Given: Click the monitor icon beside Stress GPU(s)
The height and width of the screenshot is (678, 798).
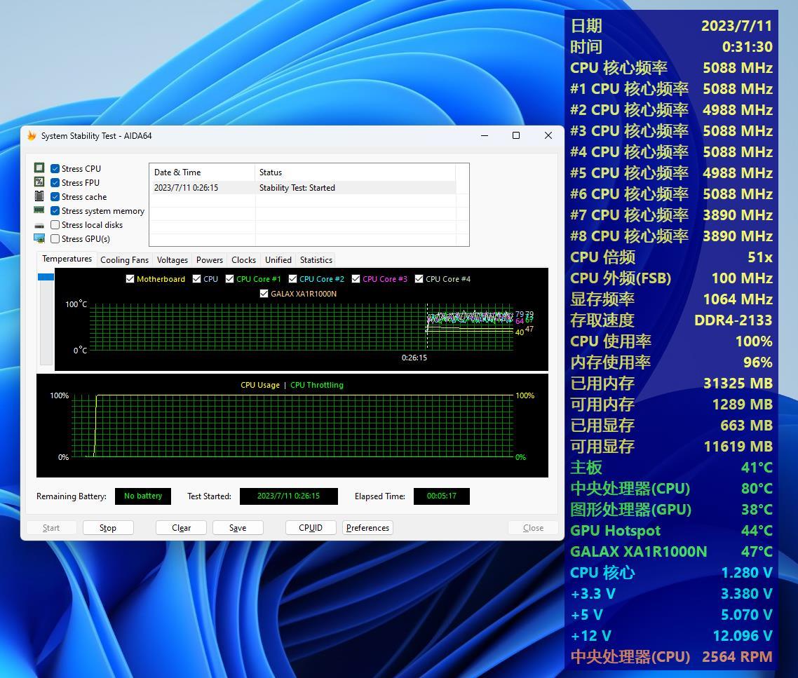Looking at the screenshot, I should 39,238.
